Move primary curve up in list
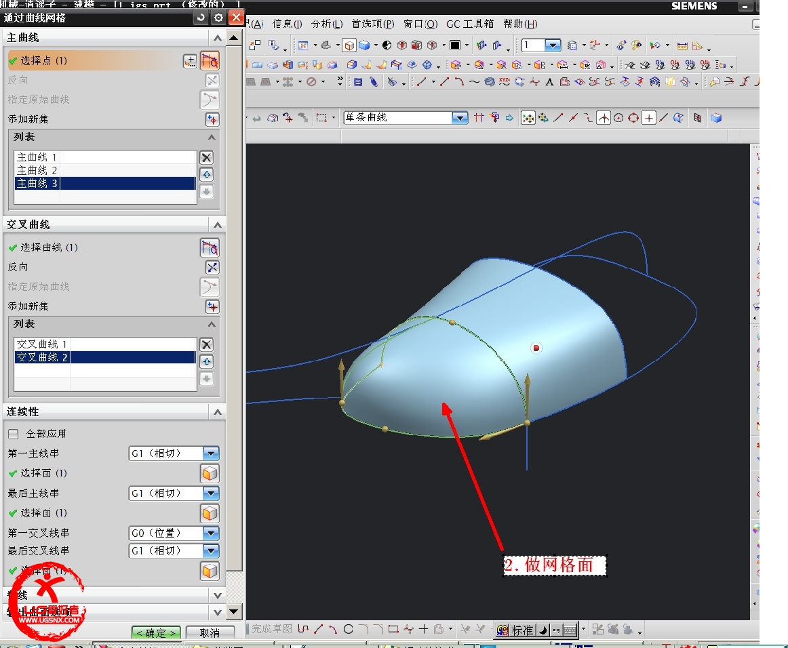This screenshot has width=788, height=648. click(x=207, y=174)
